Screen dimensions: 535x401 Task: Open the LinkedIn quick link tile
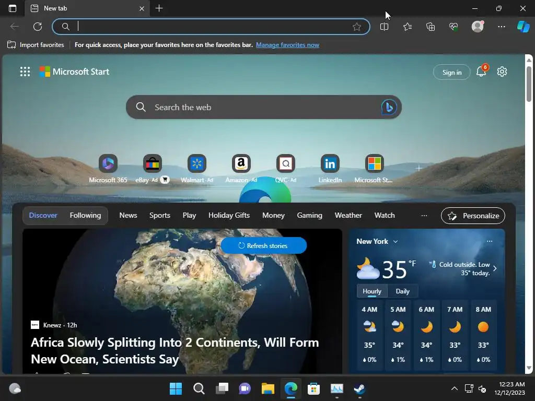[x=330, y=169]
